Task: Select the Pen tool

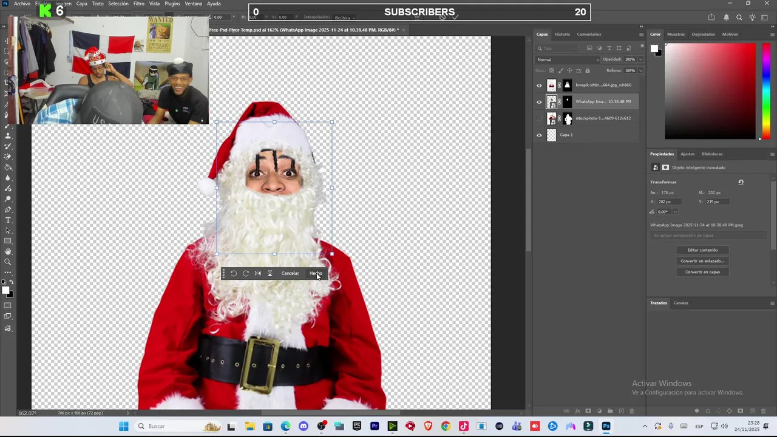Action: point(8,210)
